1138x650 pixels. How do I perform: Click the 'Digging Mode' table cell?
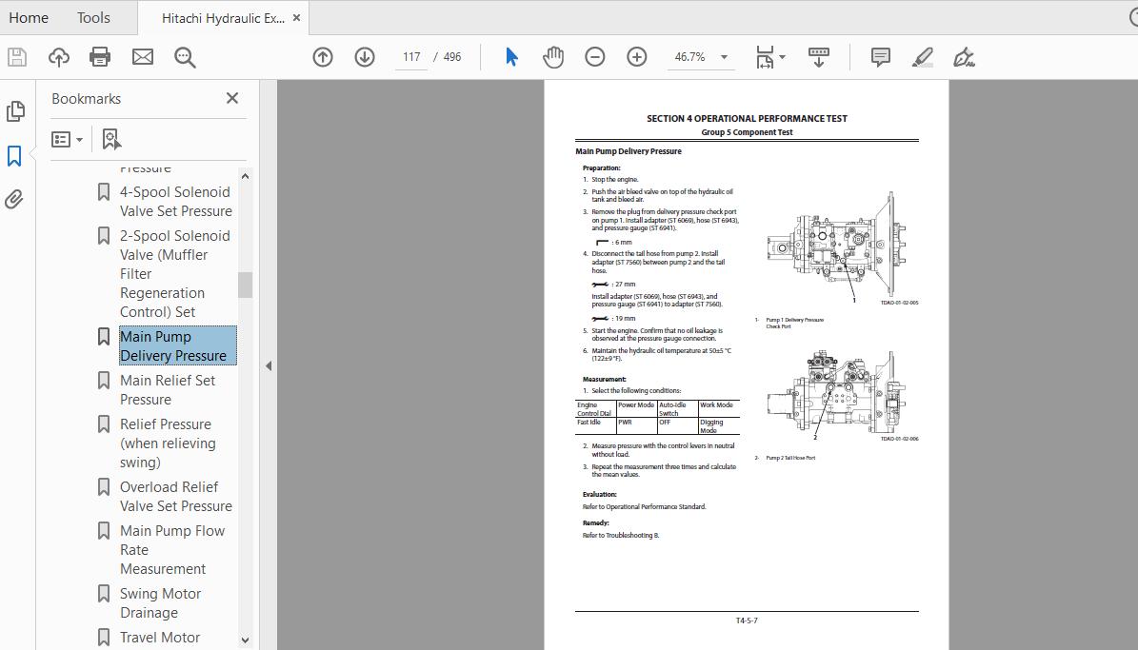[718, 425]
